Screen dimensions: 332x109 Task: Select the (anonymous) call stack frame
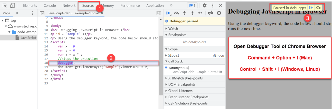pos(179,68)
